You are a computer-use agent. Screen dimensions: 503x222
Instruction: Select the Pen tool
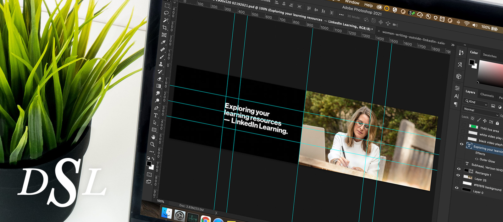(156, 108)
